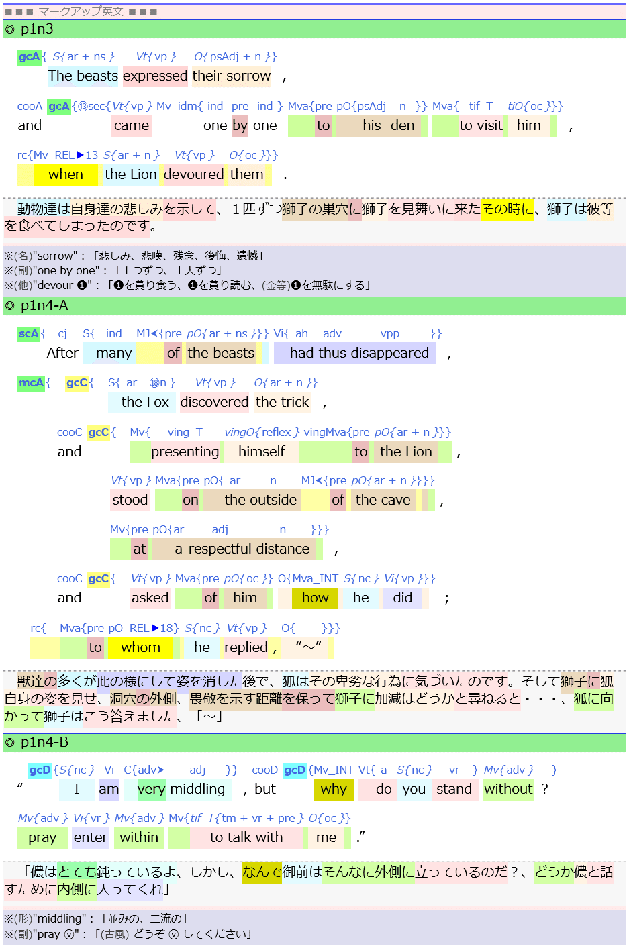Click the highlighted word 'why'
The width and height of the screenshot is (627, 946).
tap(334, 789)
